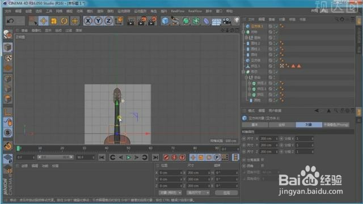Viewport: 363px width, 204px height.
Task: Collapse the ninth row green object
Action: pyautogui.click(x=243, y=72)
